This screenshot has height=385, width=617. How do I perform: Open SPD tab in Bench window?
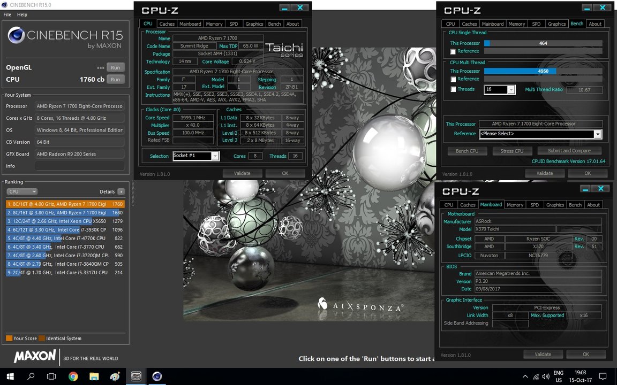(536, 24)
